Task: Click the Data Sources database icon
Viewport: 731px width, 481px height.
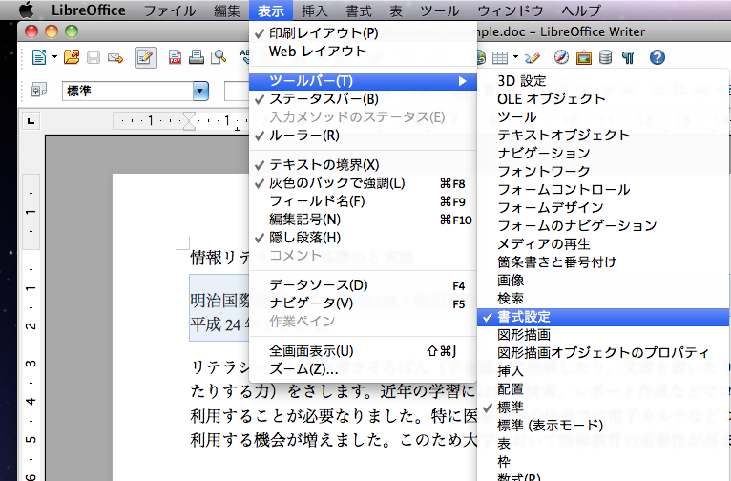Action: (606, 57)
